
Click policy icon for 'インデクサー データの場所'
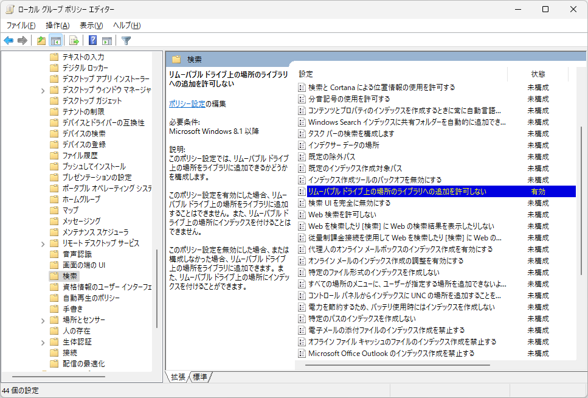302,145
